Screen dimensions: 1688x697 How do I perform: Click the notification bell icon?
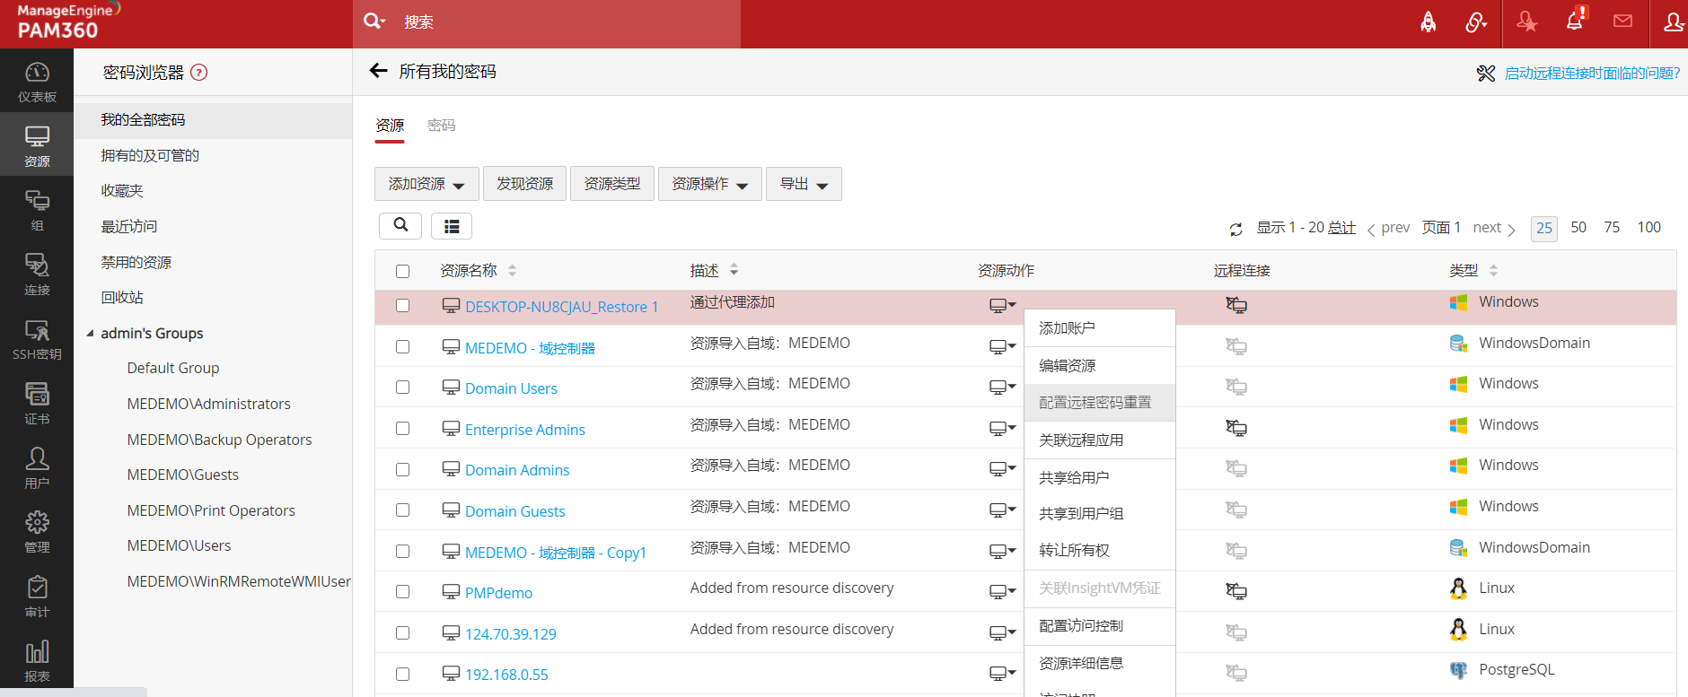coord(1575,22)
